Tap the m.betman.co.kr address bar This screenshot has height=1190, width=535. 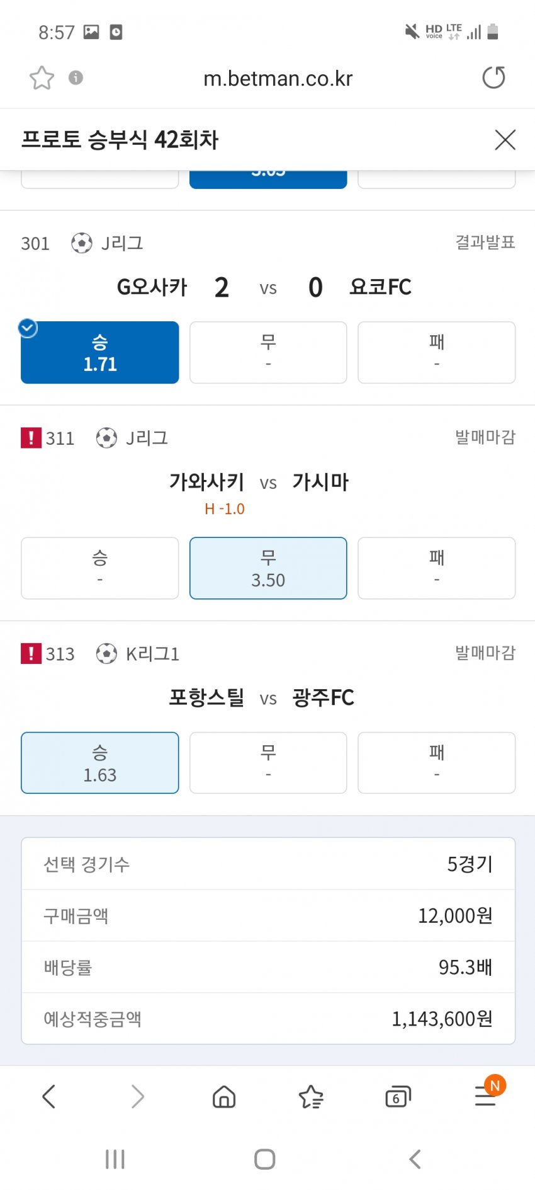point(278,79)
